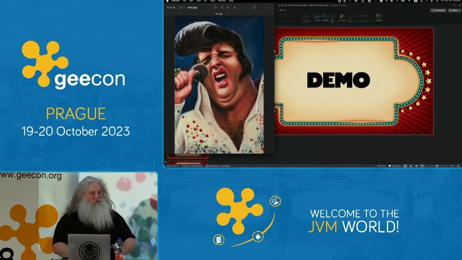Adjust the PowerPoint zoom slider
462x260 pixels.
[x=437, y=166]
